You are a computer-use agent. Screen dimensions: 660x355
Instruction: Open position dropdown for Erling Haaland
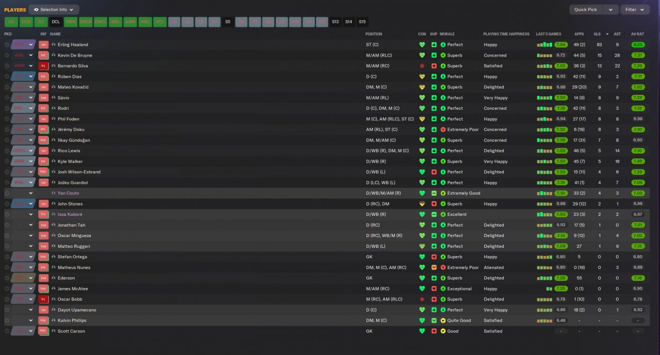pyautogui.click(x=31, y=45)
